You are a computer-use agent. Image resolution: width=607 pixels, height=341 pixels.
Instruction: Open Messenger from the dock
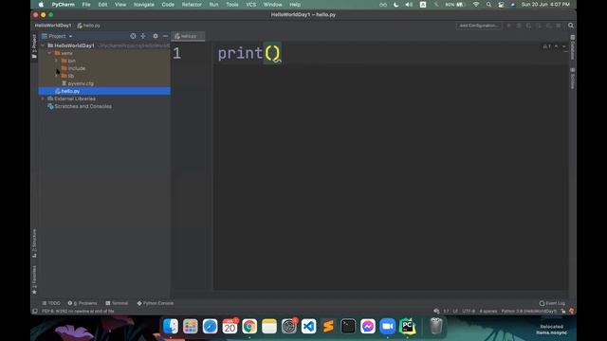pyautogui.click(x=368, y=326)
